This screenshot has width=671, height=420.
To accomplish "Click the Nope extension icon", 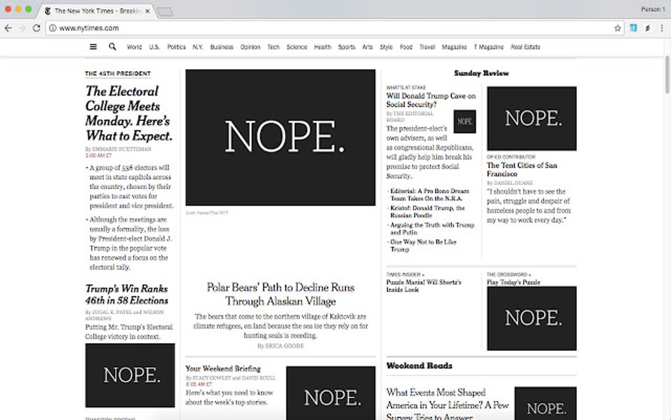I will click(x=647, y=28).
